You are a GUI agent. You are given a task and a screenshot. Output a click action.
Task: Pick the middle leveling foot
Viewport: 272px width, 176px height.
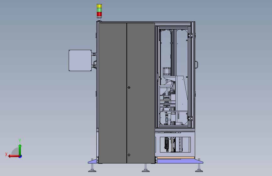click(146, 168)
